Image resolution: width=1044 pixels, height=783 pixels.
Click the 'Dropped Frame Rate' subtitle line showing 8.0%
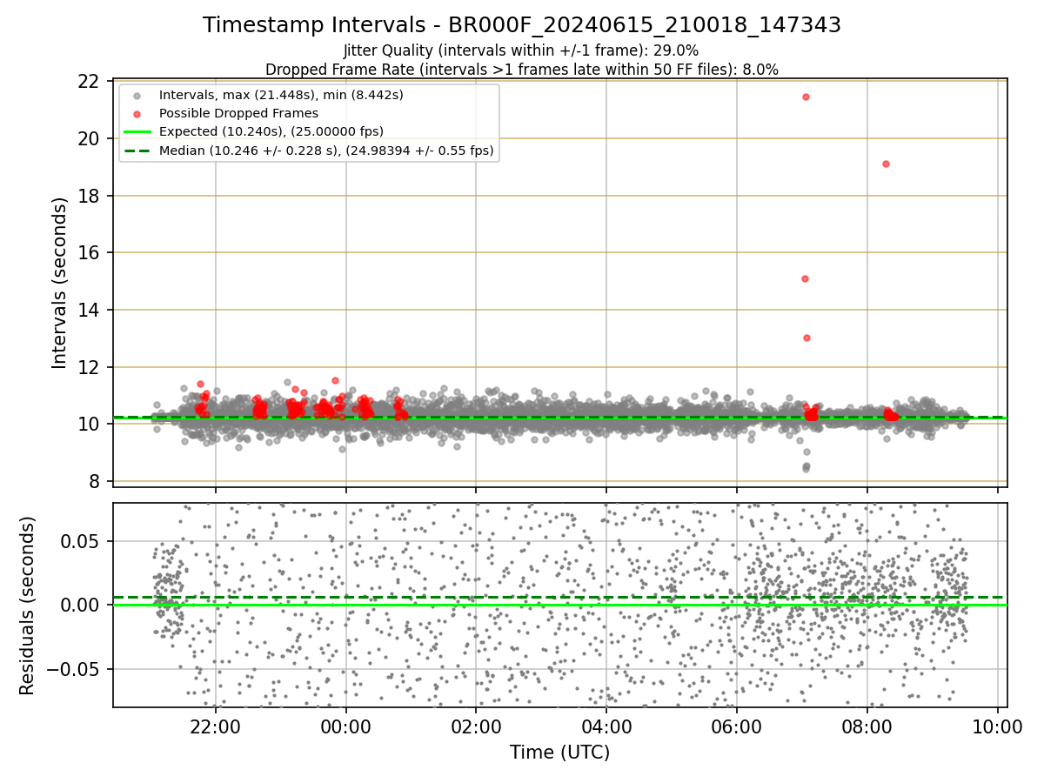522,69
